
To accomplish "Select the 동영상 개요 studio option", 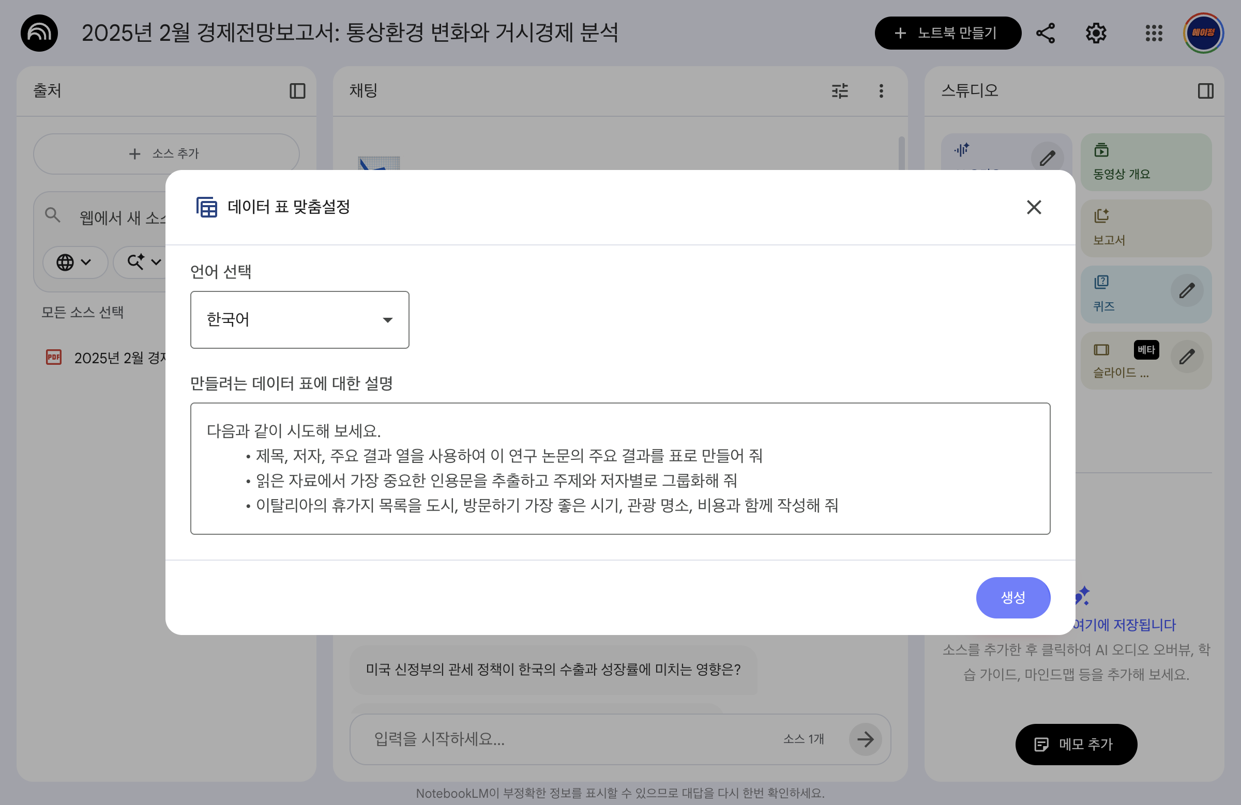I will click(1145, 162).
